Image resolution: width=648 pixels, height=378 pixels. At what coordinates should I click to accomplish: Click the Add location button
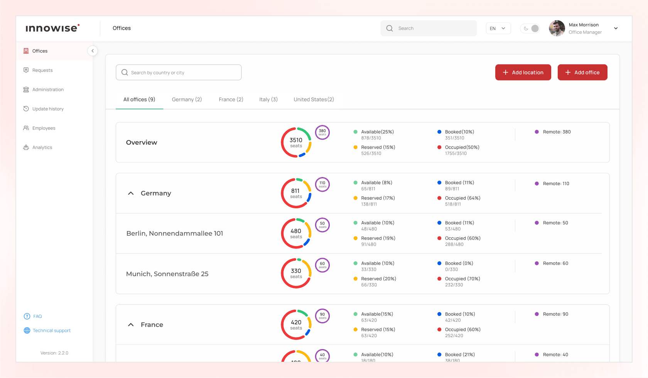pyautogui.click(x=523, y=73)
